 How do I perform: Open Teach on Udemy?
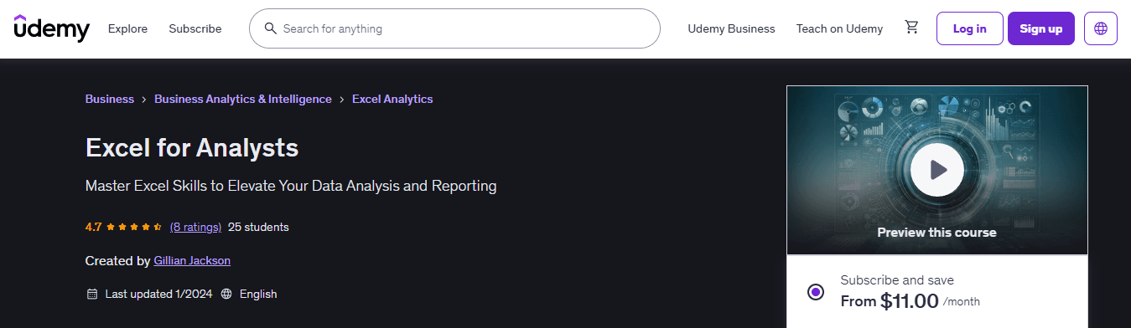pos(839,28)
